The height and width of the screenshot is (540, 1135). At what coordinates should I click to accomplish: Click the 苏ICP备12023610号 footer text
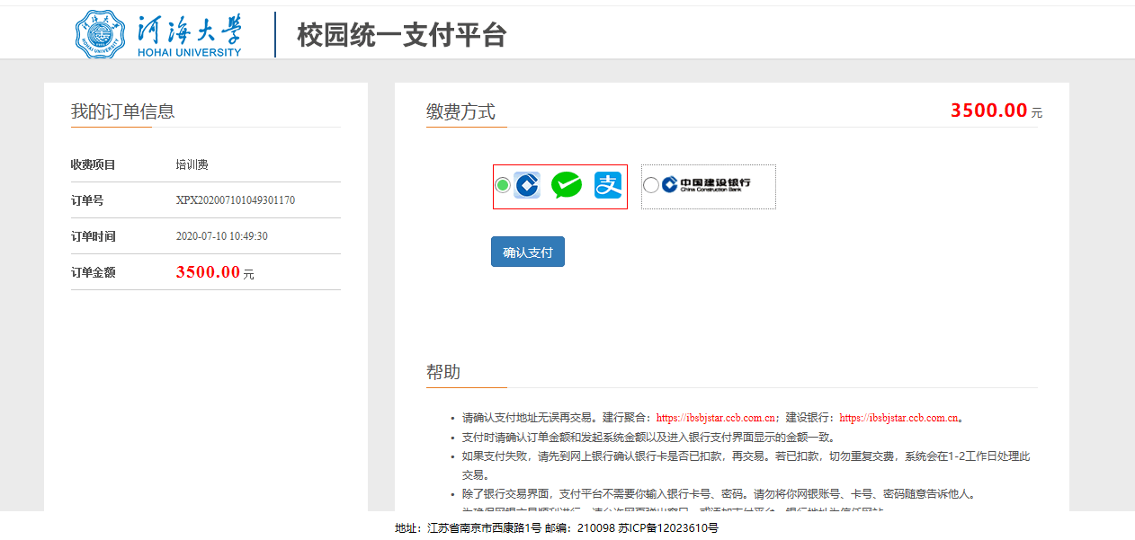pos(667,528)
